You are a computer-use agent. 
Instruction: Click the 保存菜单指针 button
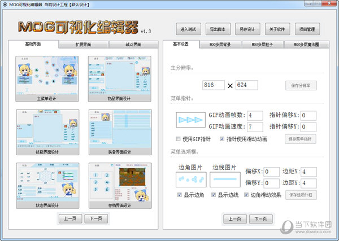point(301,139)
